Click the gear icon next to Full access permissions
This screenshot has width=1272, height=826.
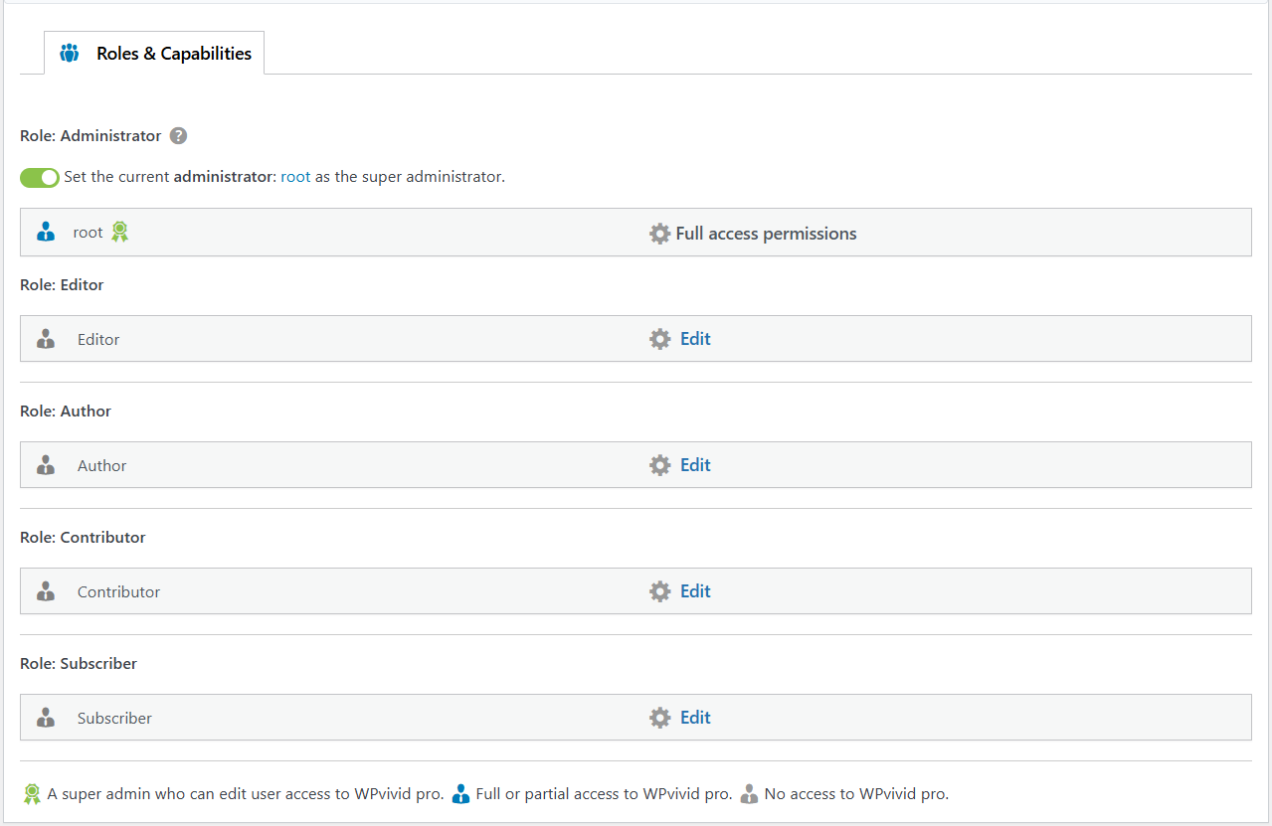pos(659,234)
